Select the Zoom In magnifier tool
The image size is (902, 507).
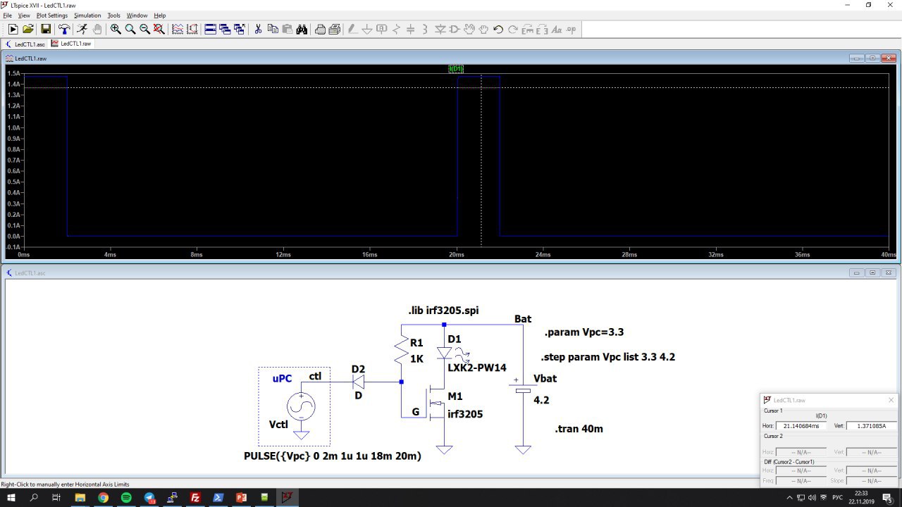116,29
